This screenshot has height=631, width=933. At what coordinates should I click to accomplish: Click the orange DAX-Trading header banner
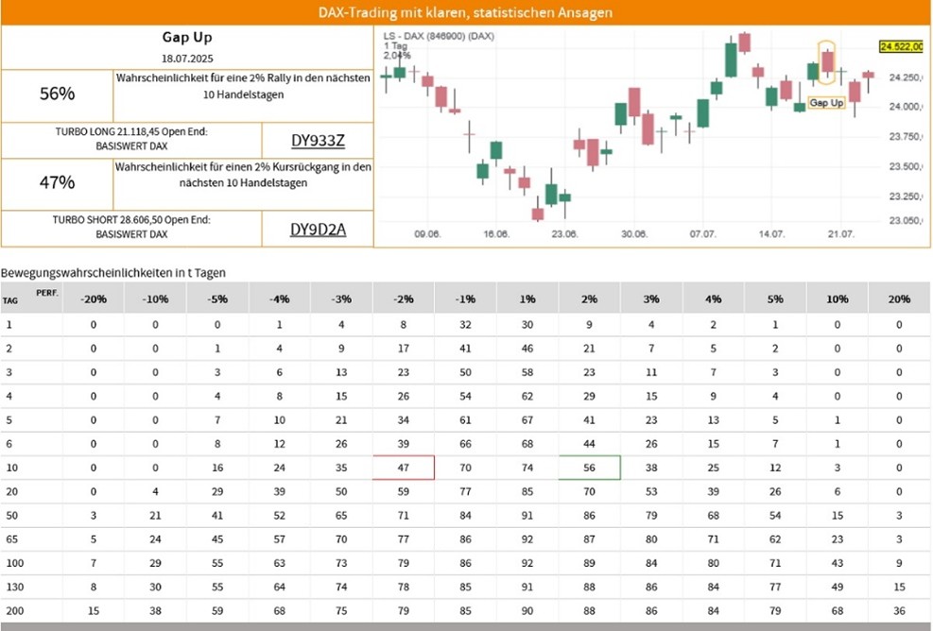[466, 12]
